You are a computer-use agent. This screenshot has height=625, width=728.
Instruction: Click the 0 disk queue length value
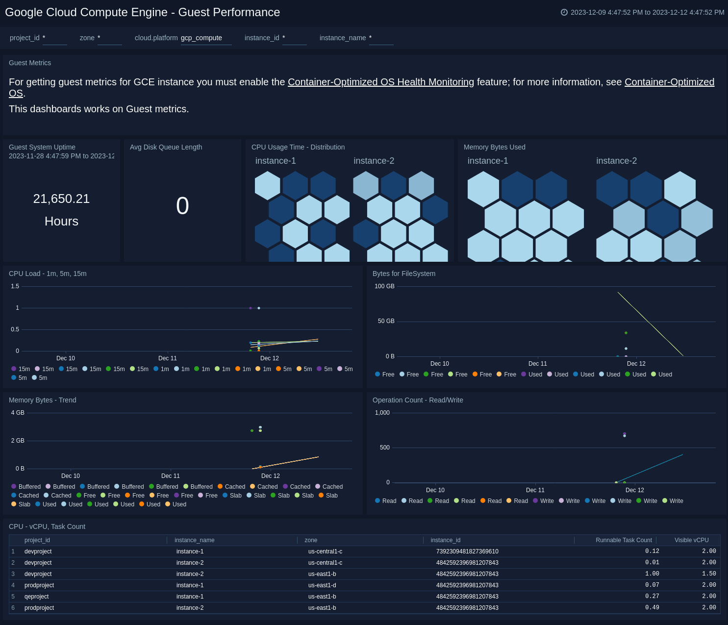(182, 206)
